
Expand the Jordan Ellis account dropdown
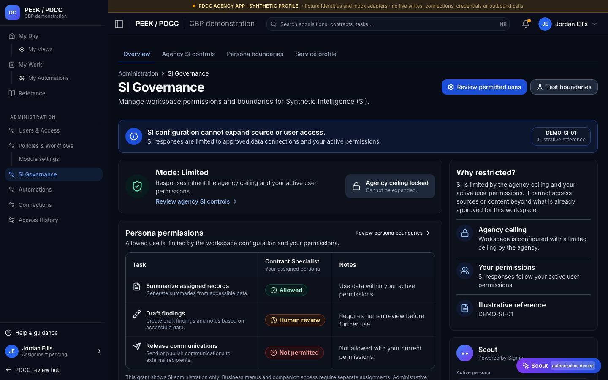coord(594,24)
